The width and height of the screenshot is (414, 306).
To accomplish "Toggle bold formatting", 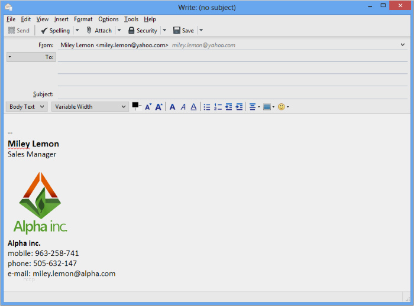I will 173,107.
